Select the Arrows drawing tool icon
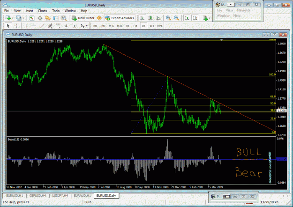293x207 pixels. click(x=82, y=26)
